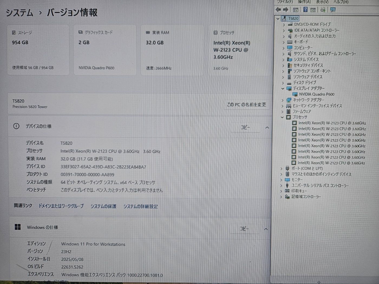Select the ファームウェア category icon
The image size is (379, 284).
pyautogui.click(x=288, y=111)
